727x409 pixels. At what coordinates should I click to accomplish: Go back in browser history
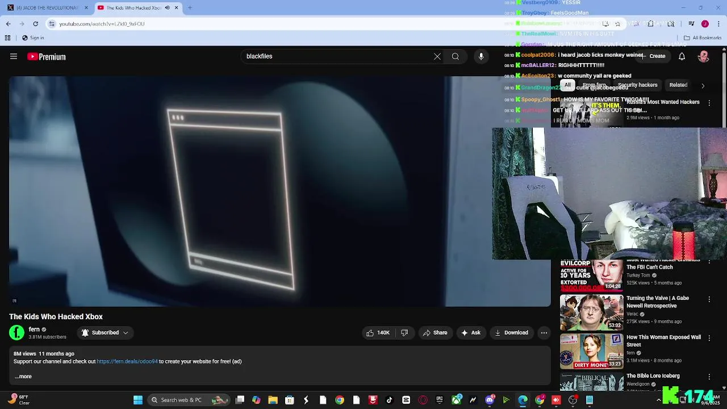(8, 24)
